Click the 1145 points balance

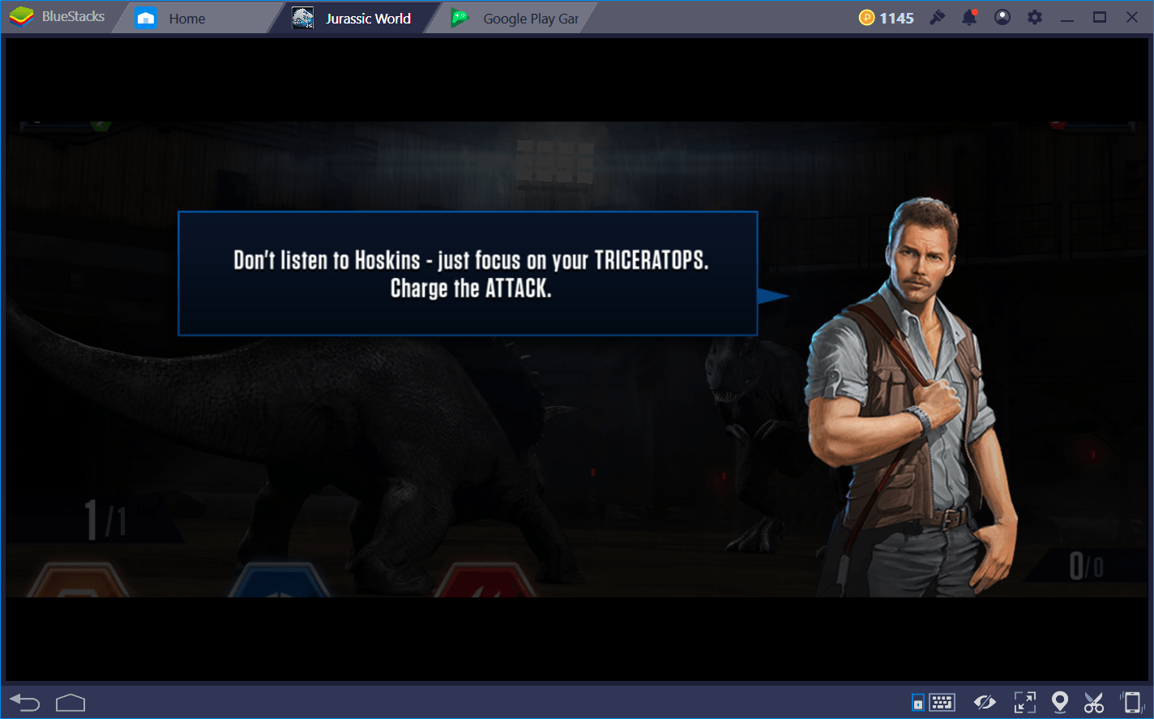[x=896, y=18]
